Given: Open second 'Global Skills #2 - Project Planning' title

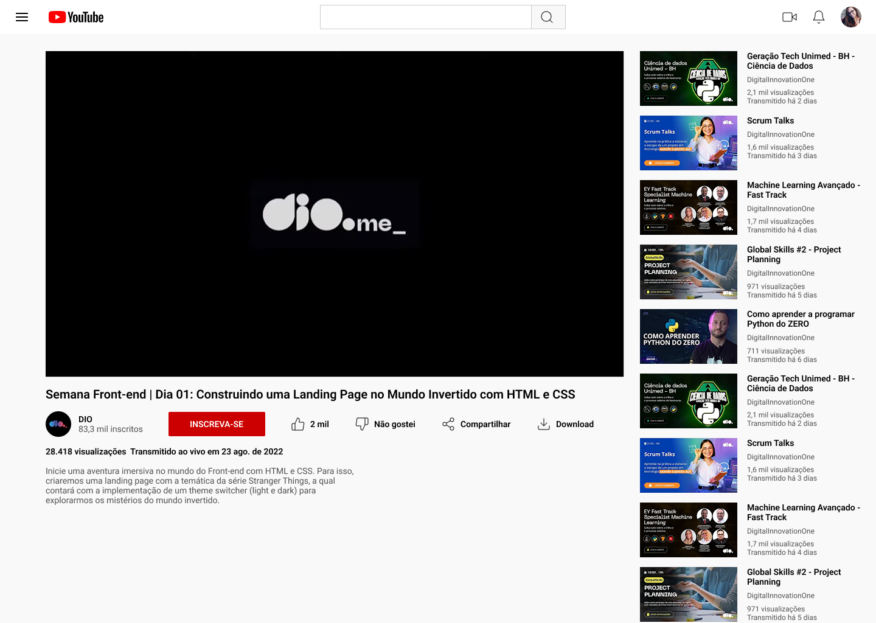Looking at the screenshot, I should [x=794, y=577].
